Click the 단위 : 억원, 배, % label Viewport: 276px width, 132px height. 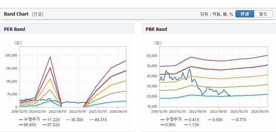pyautogui.click(x=217, y=14)
